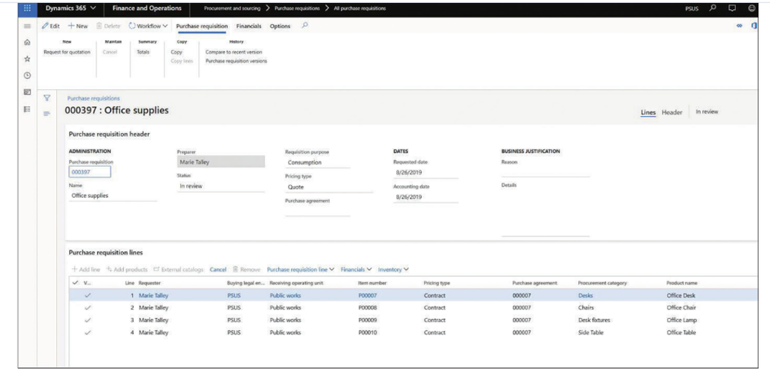Image resolution: width=770 pixels, height=369 pixels.
Task: Open Favorites star icon in sidebar
Action: pos(28,58)
